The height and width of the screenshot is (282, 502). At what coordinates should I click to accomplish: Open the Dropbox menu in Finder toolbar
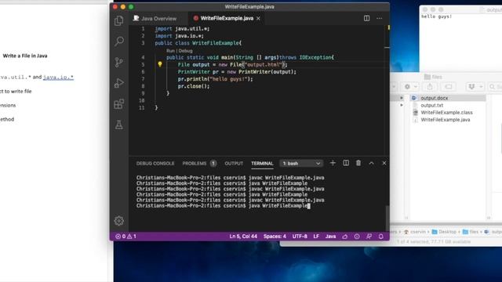coord(475,86)
